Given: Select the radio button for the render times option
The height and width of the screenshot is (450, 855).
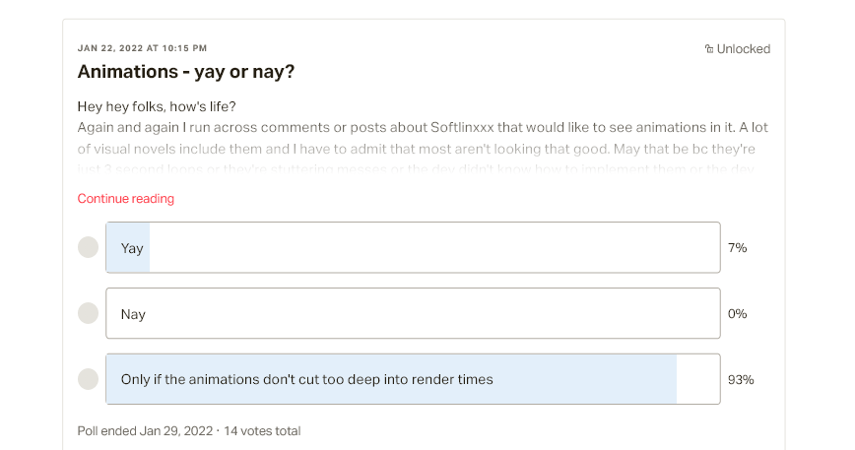Looking at the screenshot, I should [x=89, y=379].
